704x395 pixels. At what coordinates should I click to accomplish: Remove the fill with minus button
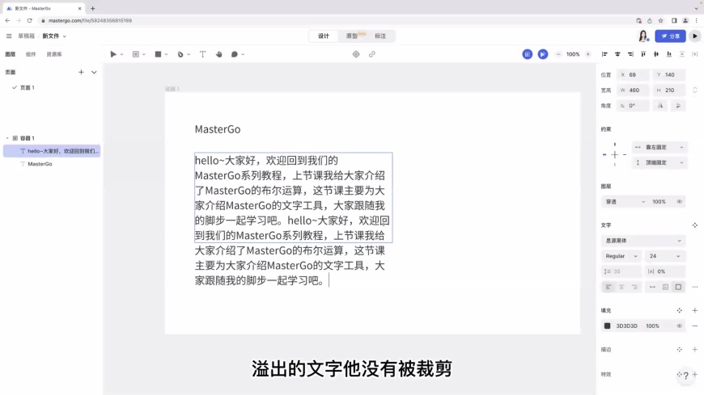695,326
